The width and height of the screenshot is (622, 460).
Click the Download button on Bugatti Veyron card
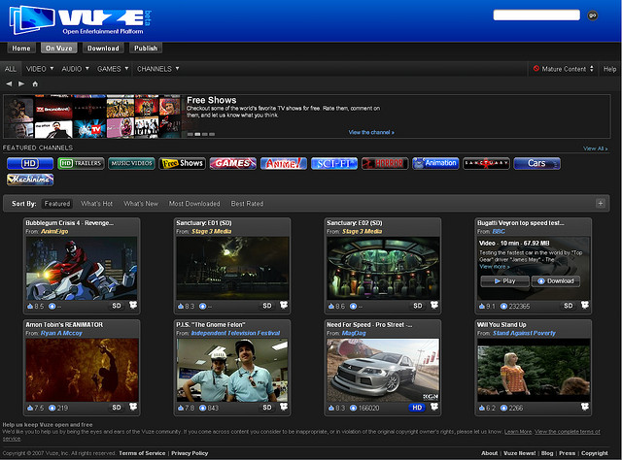556,280
